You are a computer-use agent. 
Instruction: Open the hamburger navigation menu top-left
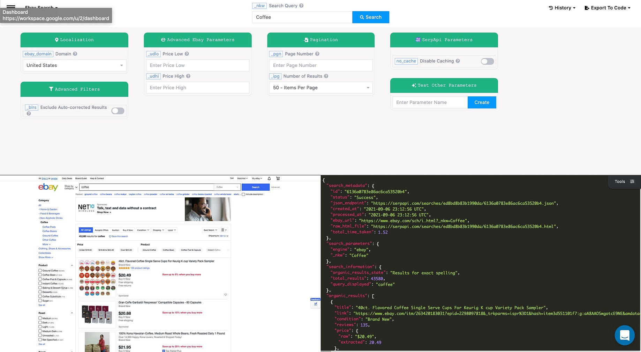pyautogui.click(x=10, y=8)
